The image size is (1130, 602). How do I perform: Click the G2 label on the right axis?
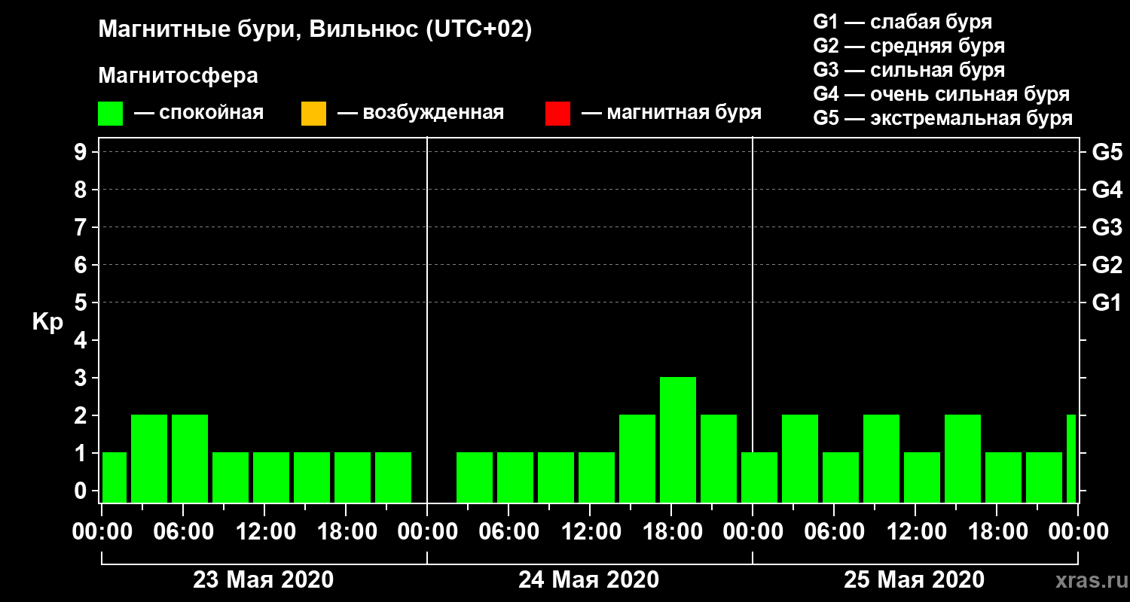tap(1107, 265)
